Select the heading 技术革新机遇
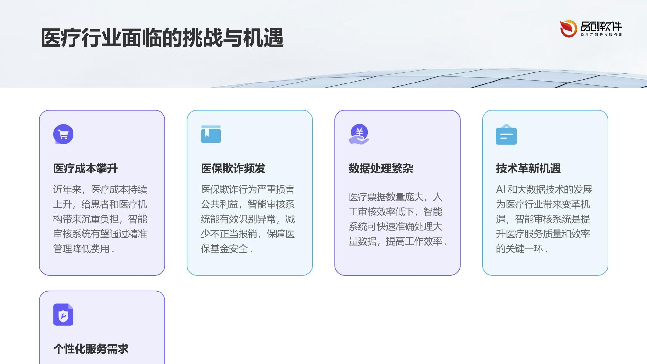The width and height of the screenshot is (647, 364). pyautogui.click(x=528, y=169)
